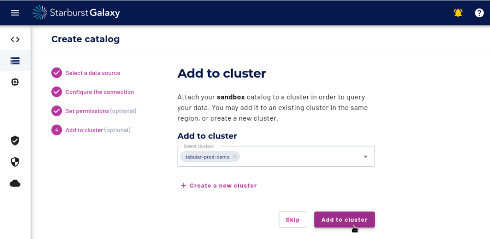
Task: Open the hamburger navigation menu
Action: pyautogui.click(x=15, y=13)
